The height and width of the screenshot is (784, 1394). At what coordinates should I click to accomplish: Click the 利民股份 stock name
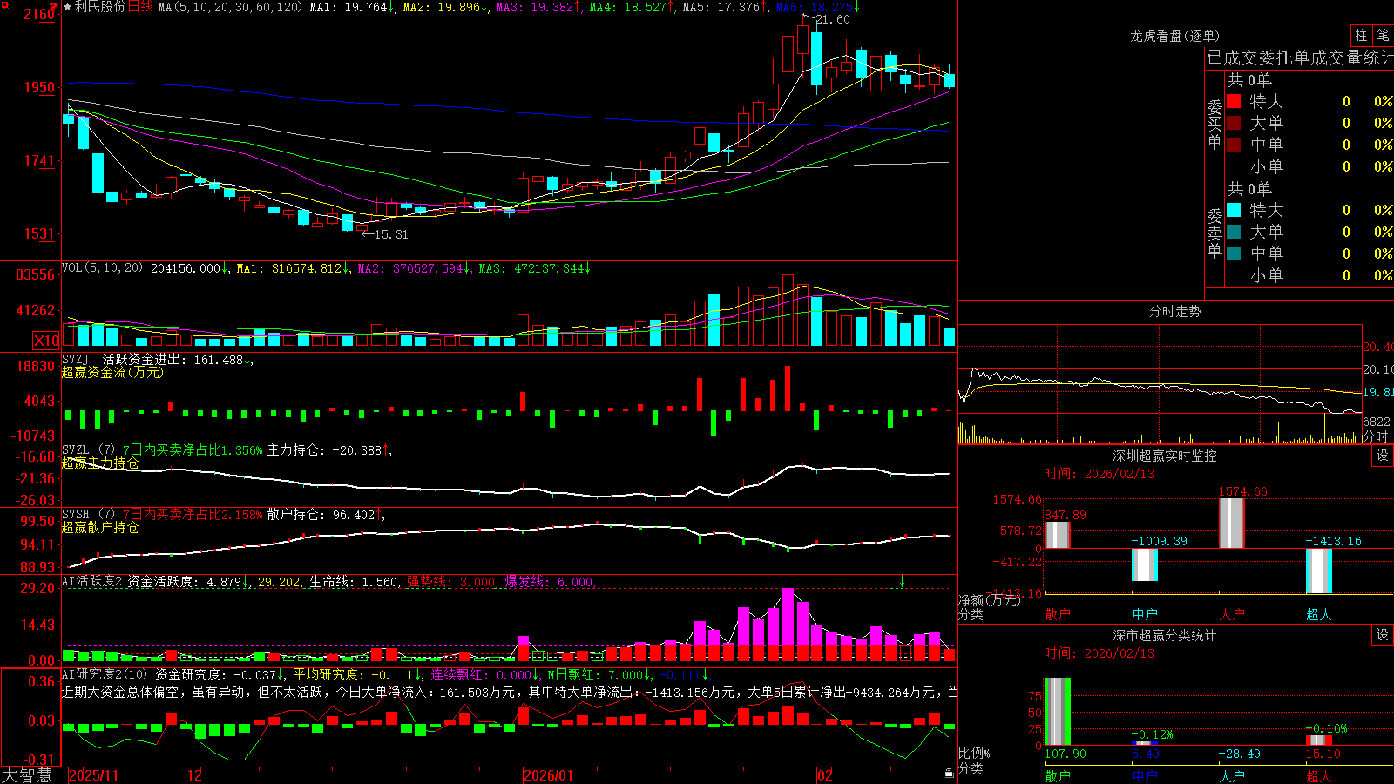pos(100,7)
